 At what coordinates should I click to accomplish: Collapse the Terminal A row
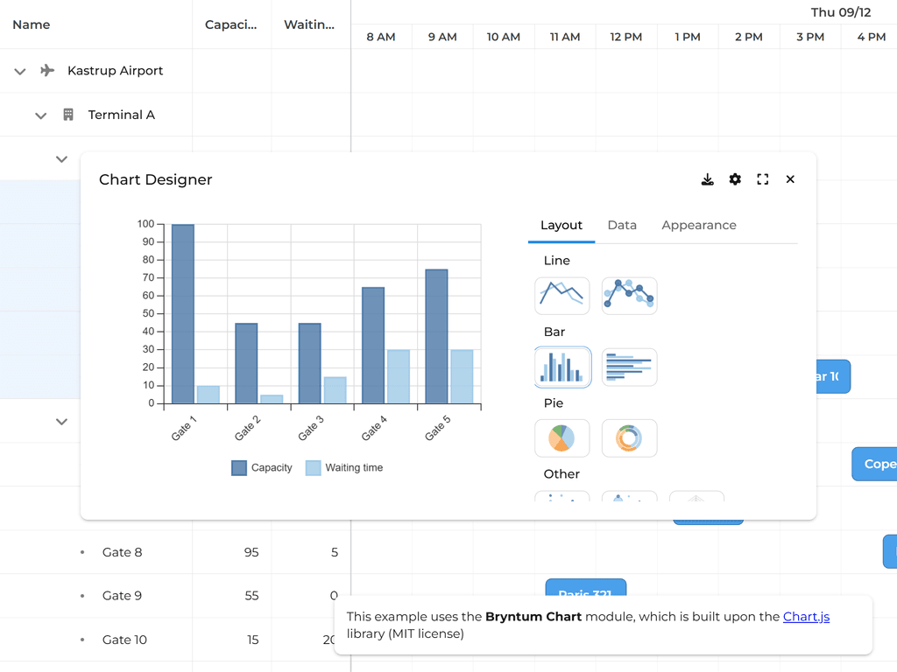pyautogui.click(x=40, y=115)
